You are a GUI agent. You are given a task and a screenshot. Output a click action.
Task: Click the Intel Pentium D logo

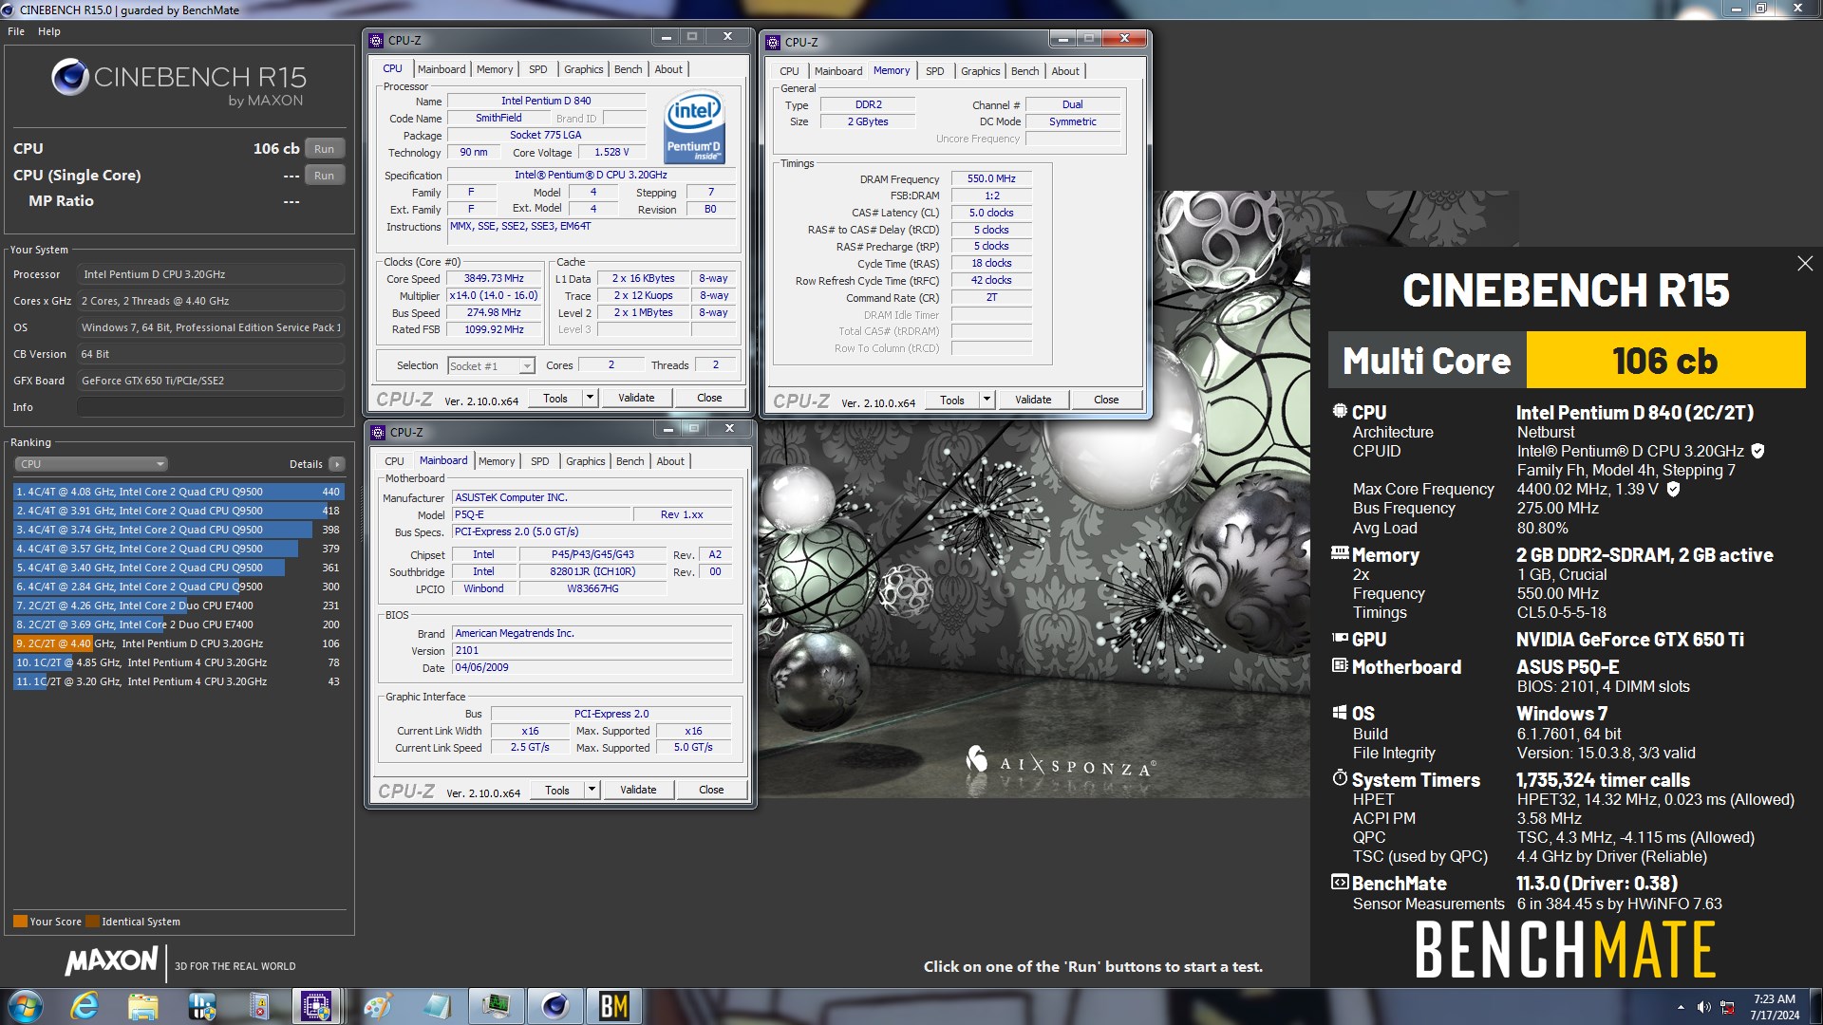pos(694,127)
